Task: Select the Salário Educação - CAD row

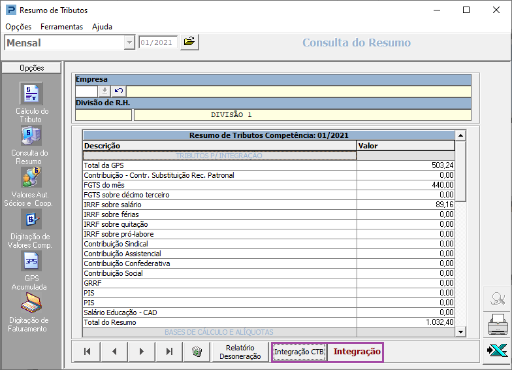Action: pyautogui.click(x=268, y=312)
